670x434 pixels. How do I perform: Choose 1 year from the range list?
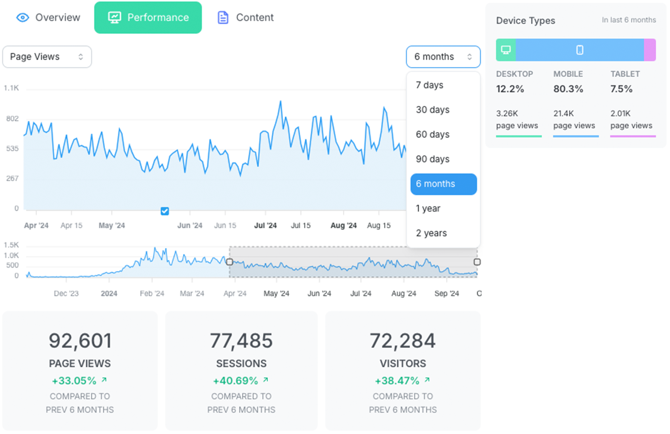[x=443, y=209]
